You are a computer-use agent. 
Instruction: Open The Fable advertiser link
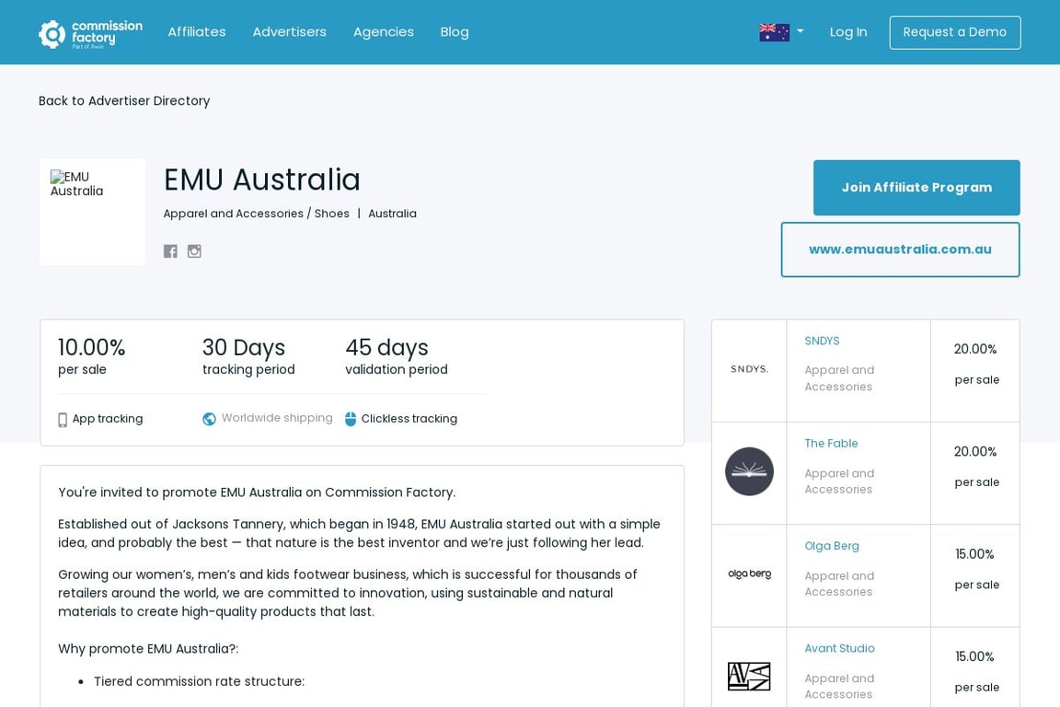pyautogui.click(x=831, y=443)
